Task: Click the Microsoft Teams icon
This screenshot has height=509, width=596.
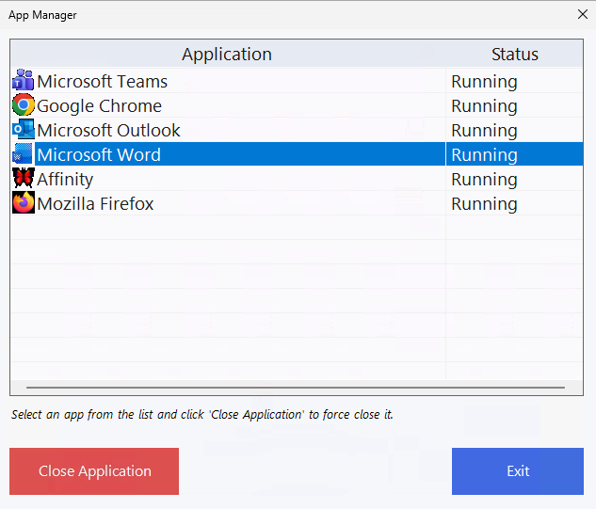Action: (23, 81)
